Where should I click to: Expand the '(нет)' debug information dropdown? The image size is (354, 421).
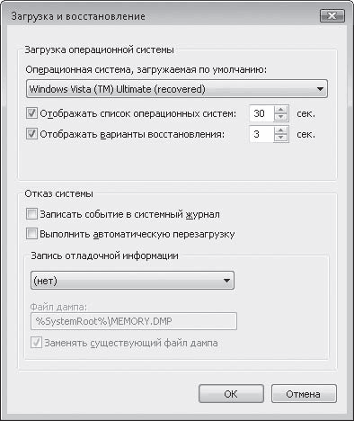132,281
